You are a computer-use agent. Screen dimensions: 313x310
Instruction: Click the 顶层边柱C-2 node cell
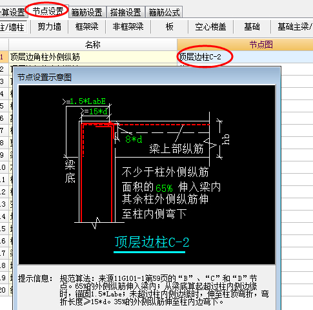click(x=245, y=57)
